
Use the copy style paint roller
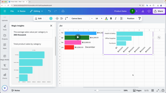click(140, 18)
